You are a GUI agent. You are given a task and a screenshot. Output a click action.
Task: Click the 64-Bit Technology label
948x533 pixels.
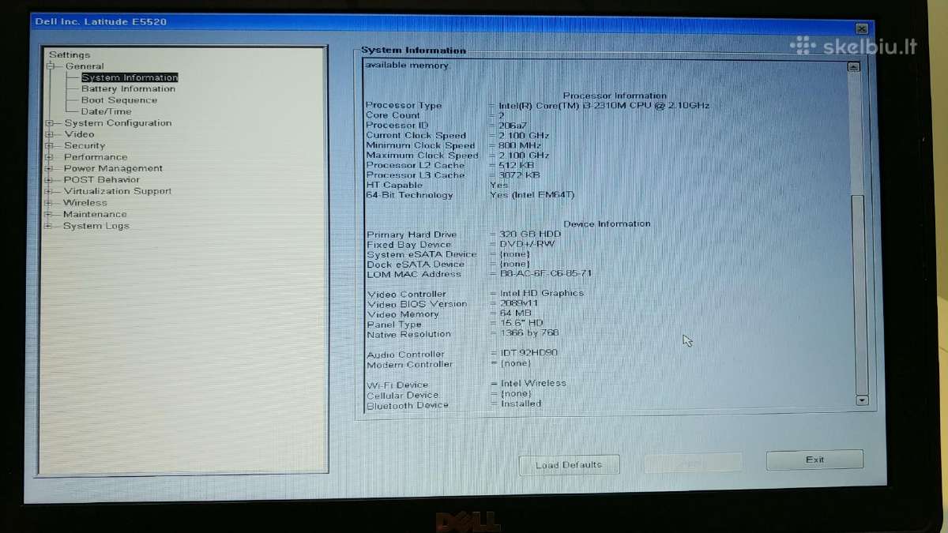[409, 195]
